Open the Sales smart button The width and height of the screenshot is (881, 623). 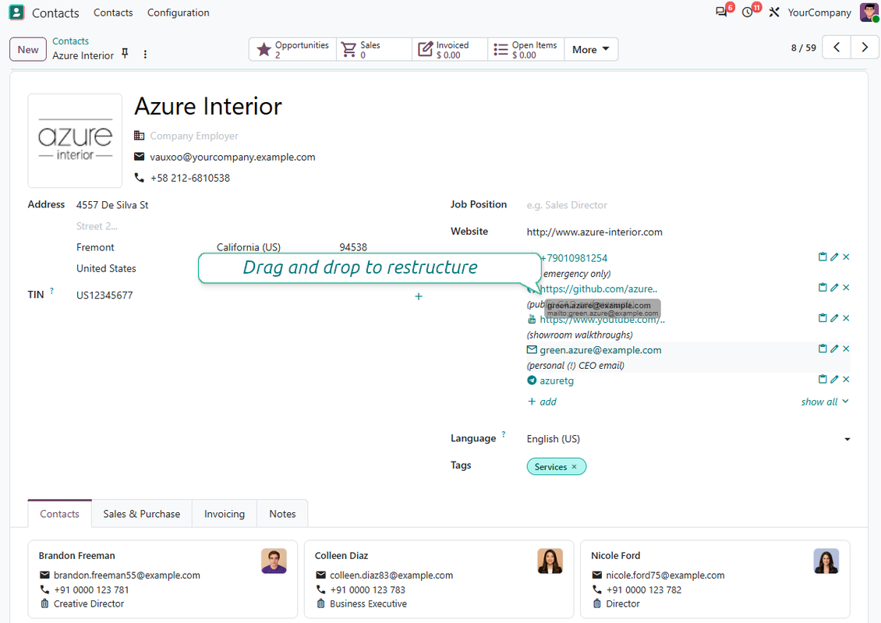pyautogui.click(x=374, y=49)
